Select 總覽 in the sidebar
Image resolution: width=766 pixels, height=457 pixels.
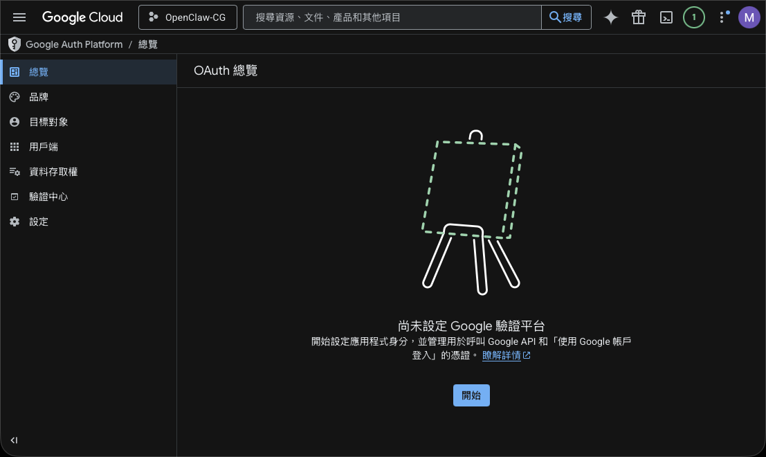click(x=39, y=72)
